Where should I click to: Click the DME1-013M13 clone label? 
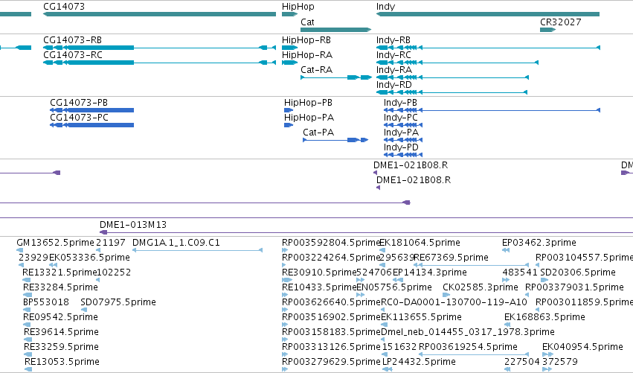point(133,225)
